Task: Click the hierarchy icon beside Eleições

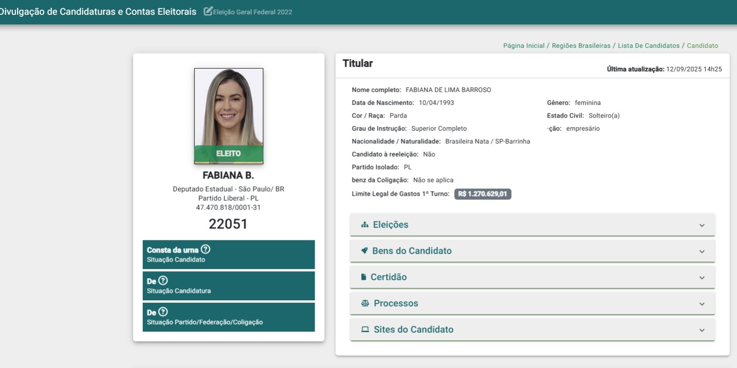Action: pyautogui.click(x=365, y=225)
